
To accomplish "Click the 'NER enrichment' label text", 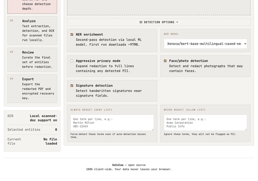I will click(89, 34).
